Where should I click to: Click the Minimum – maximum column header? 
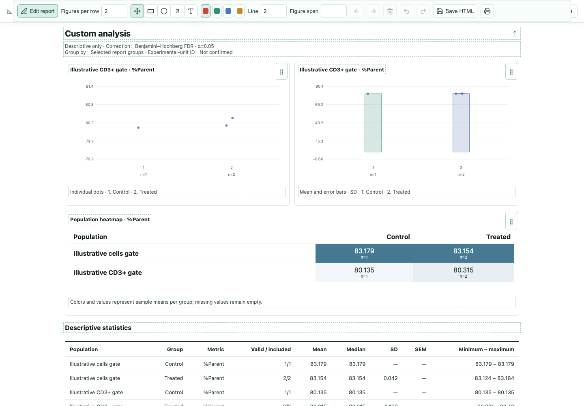tap(486, 350)
